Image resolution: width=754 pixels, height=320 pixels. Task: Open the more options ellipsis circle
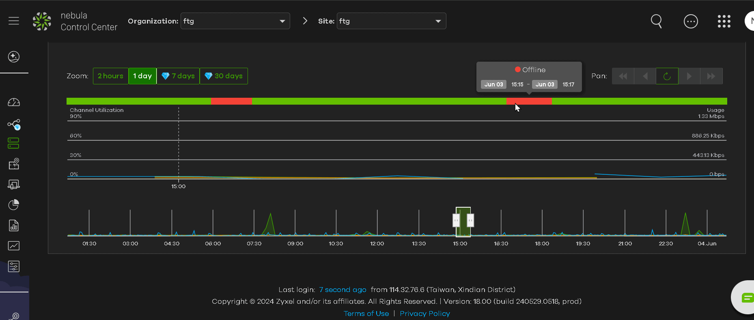pyautogui.click(x=690, y=21)
